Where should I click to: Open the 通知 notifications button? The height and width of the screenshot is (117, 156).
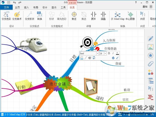point(145,7)
